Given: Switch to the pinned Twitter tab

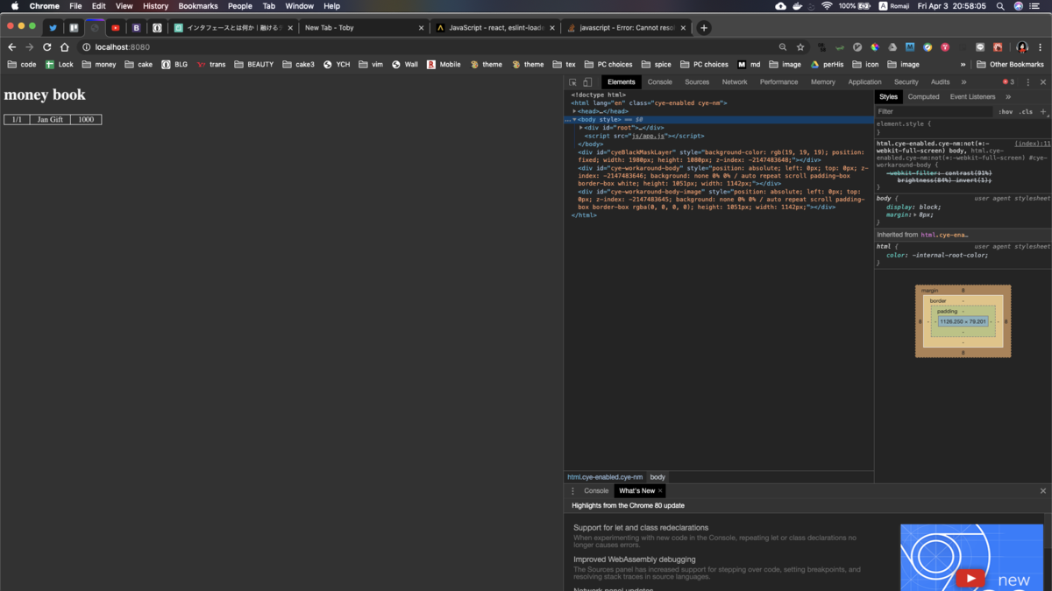Looking at the screenshot, I should (53, 28).
